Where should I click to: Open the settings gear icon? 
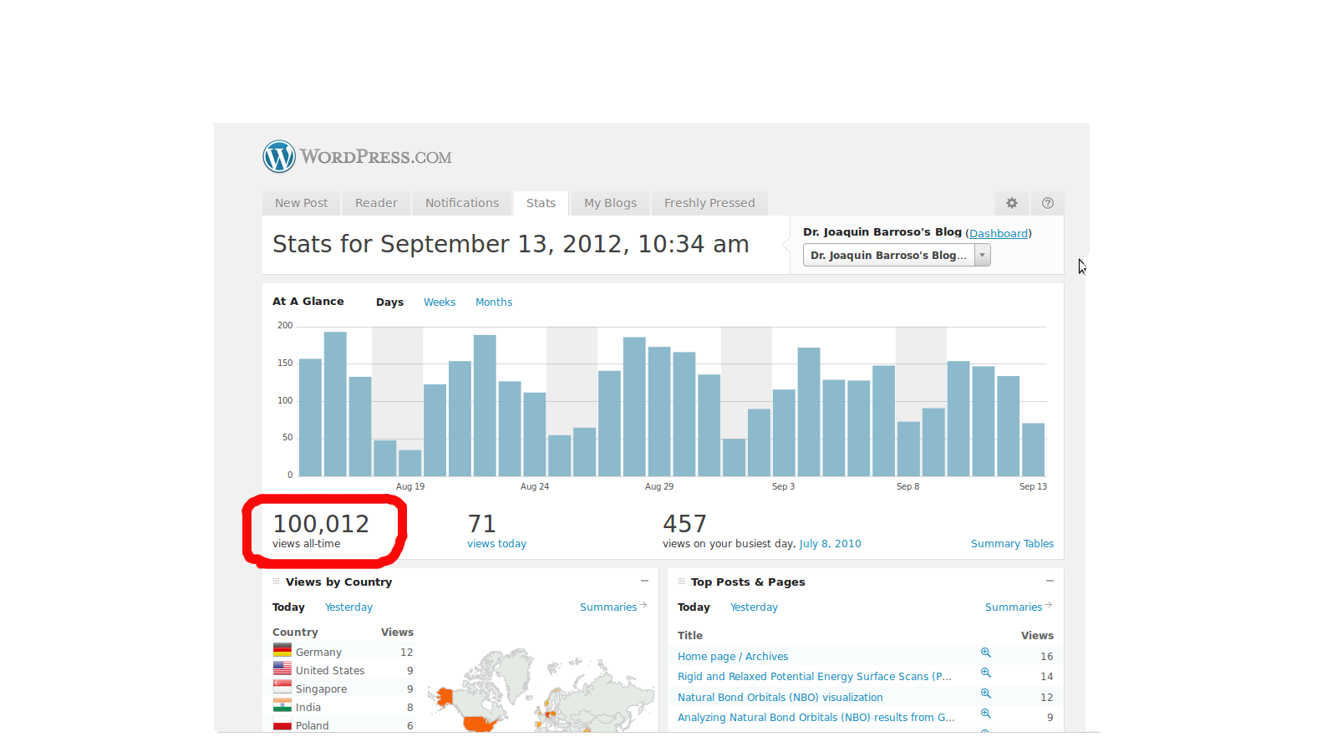tap(1012, 203)
